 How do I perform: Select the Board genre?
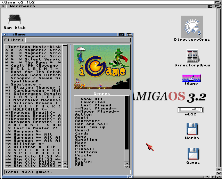coord(82,130)
